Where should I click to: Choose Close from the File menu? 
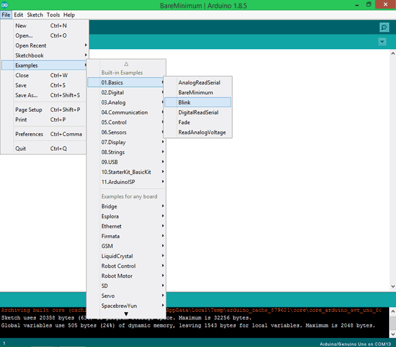(44, 75)
